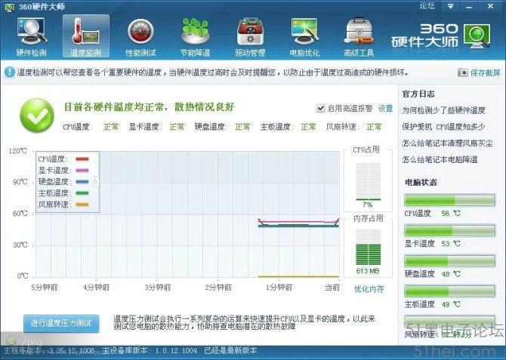Open 保护爱机 CPU温度知多少 article

click(x=443, y=127)
